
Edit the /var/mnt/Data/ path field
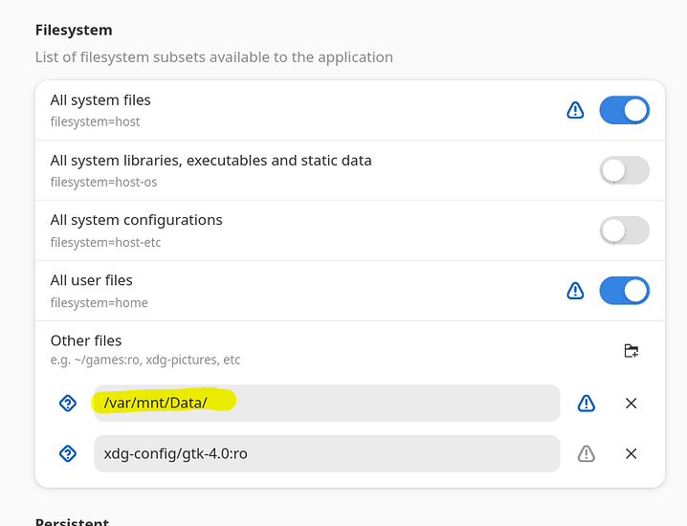(327, 403)
